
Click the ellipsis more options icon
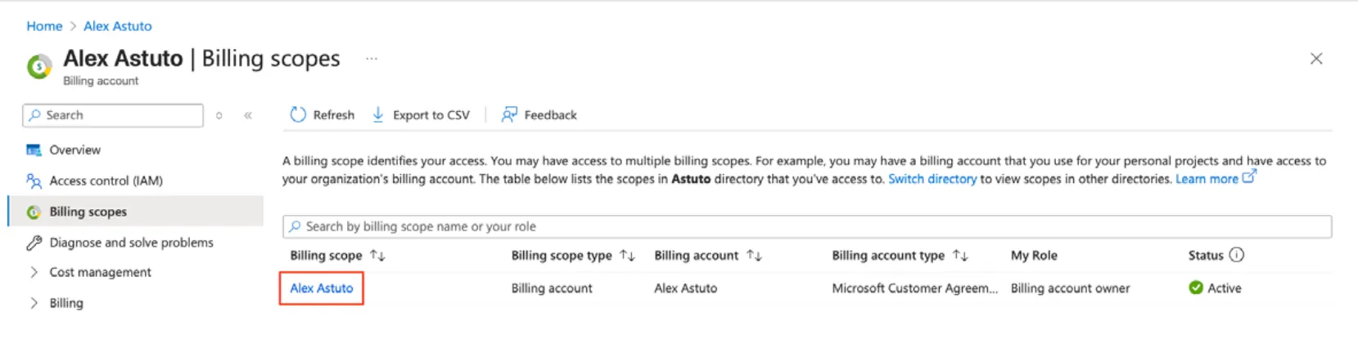click(x=372, y=59)
